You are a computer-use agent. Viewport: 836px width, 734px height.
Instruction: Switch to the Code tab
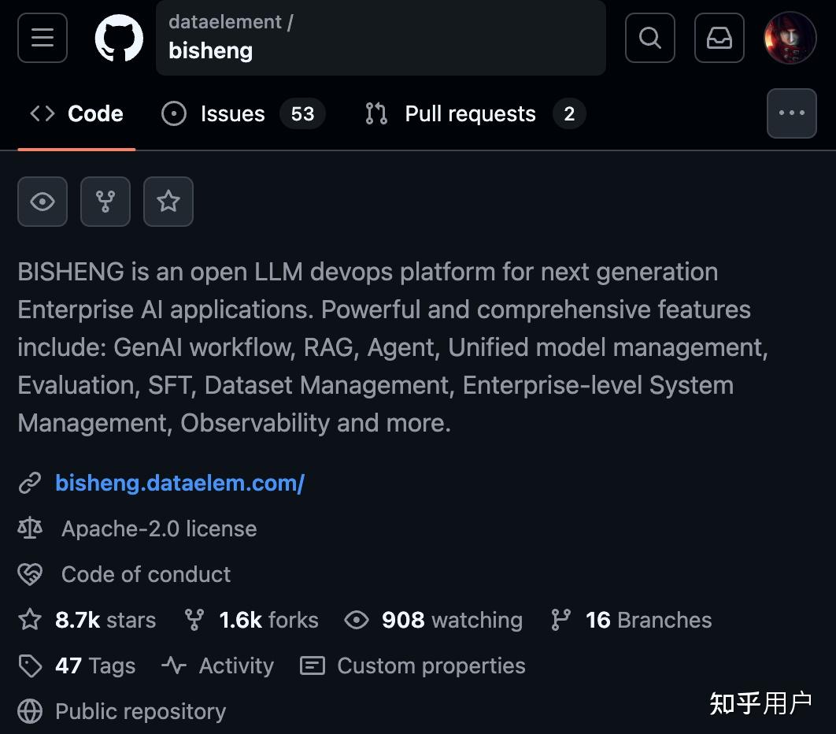(x=77, y=114)
